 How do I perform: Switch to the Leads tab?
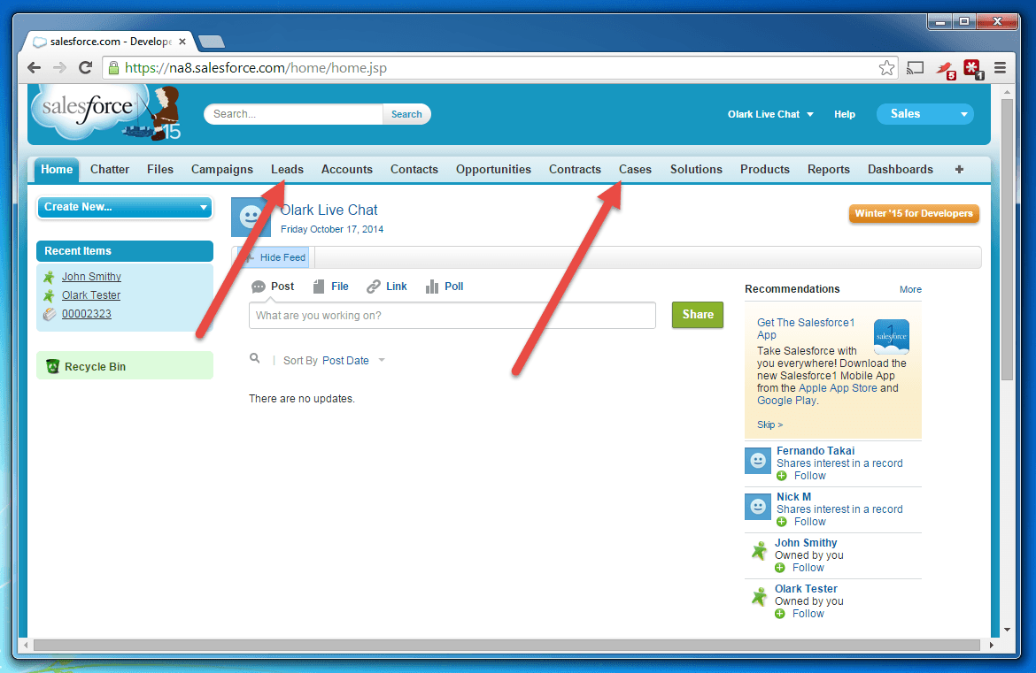coord(287,169)
